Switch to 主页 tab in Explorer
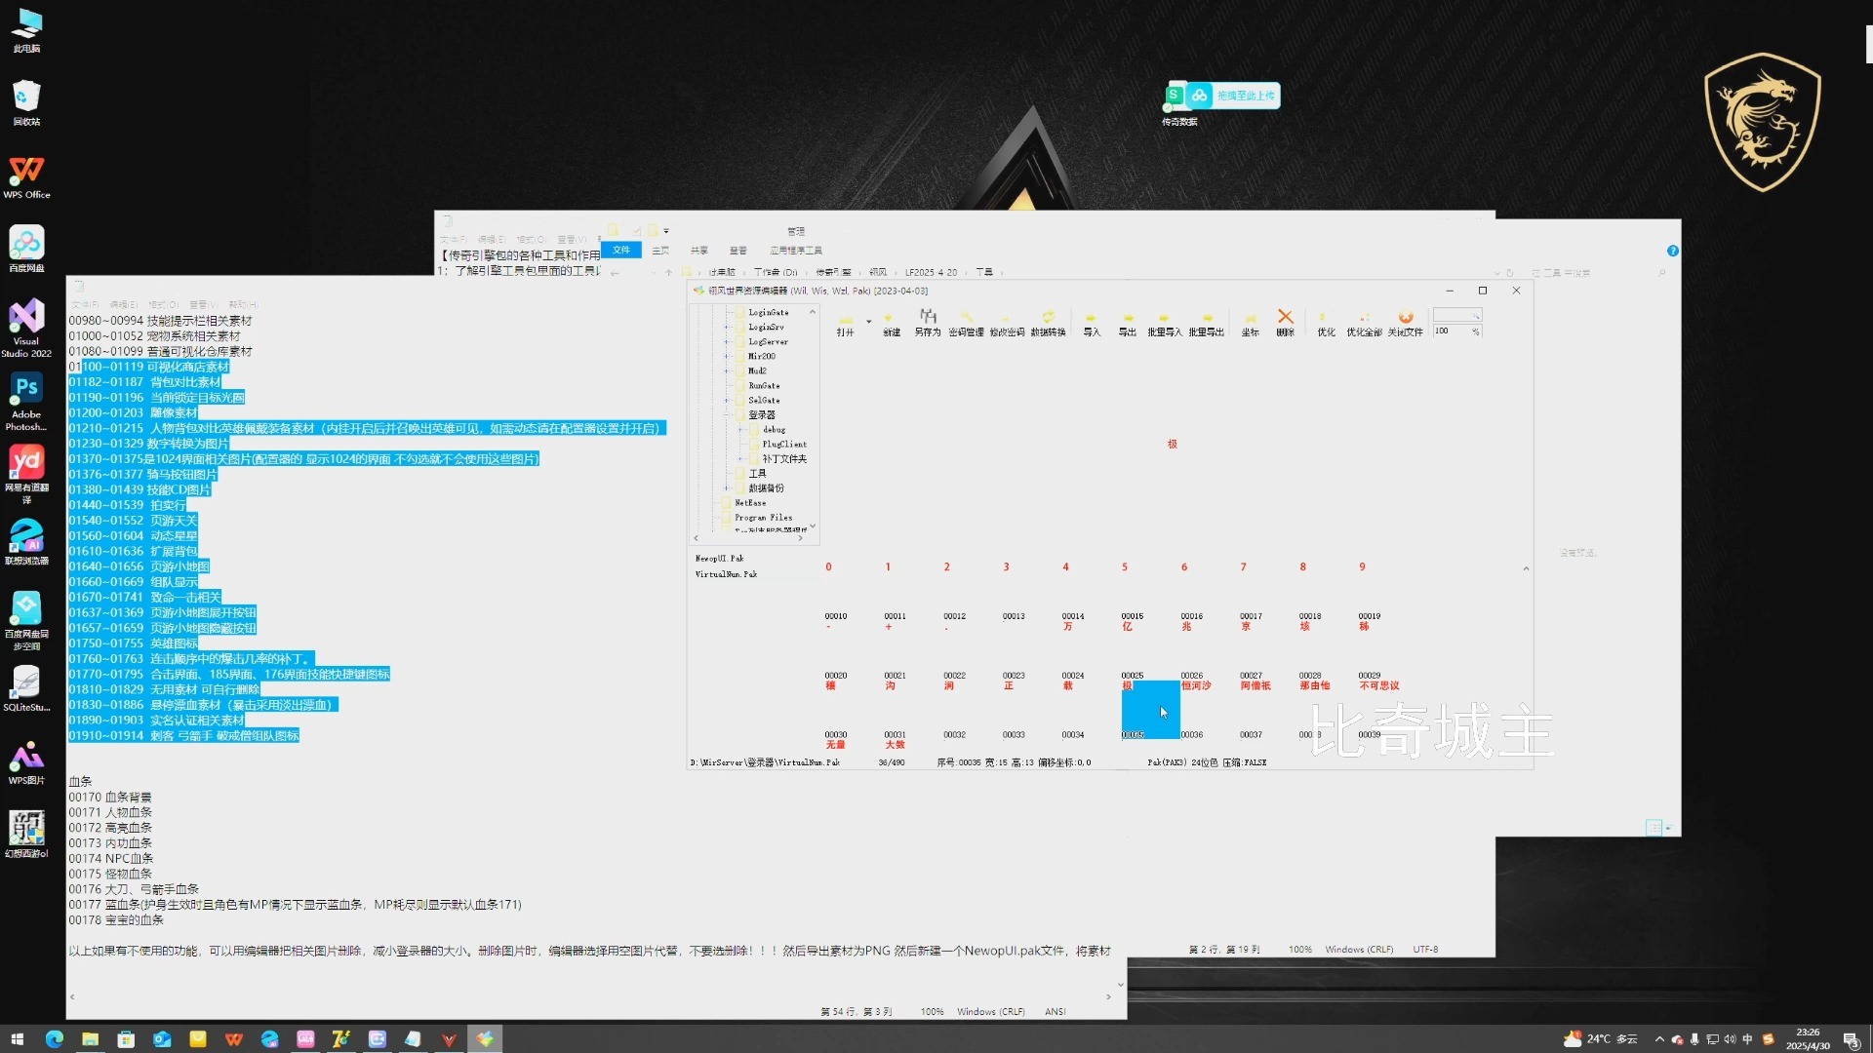 pyautogui.click(x=660, y=251)
